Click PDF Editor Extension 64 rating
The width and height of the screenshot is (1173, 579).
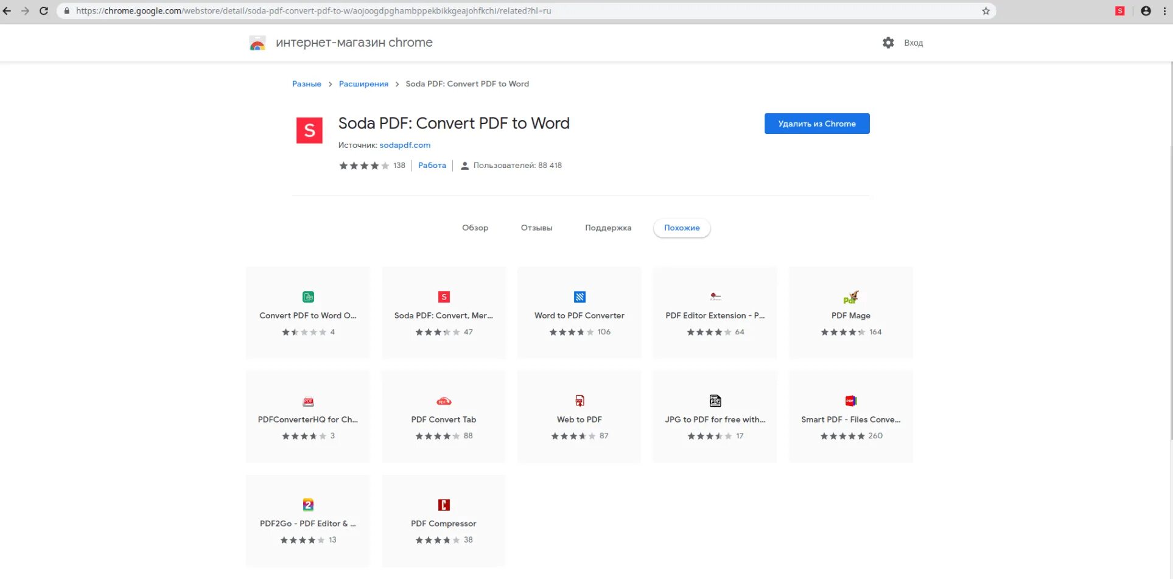click(x=715, y=332)
